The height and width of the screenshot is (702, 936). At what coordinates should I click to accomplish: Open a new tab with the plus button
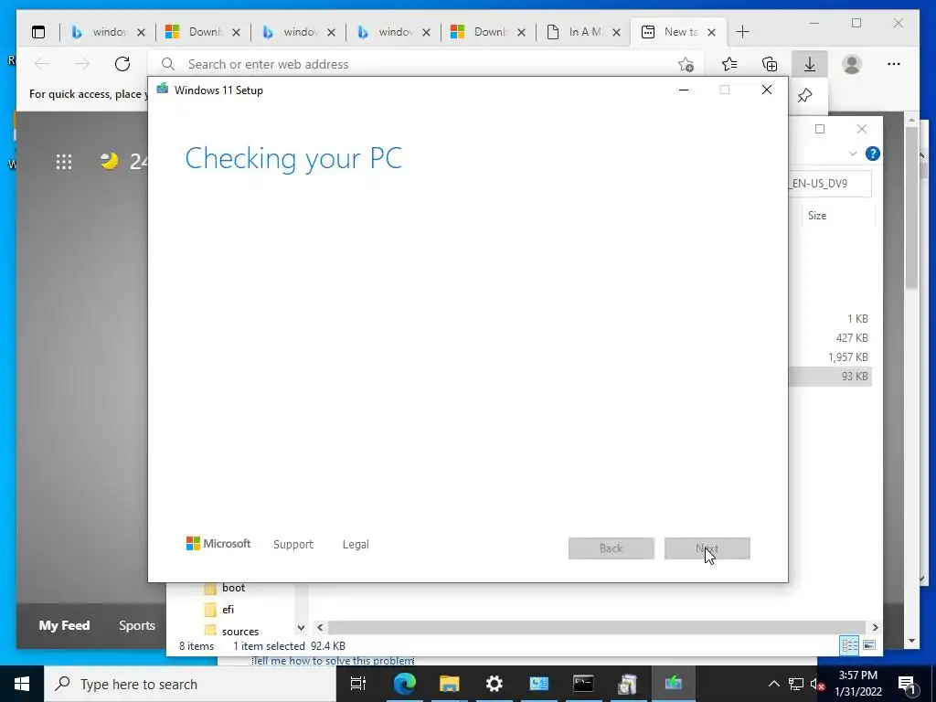(x=742, y=32)
